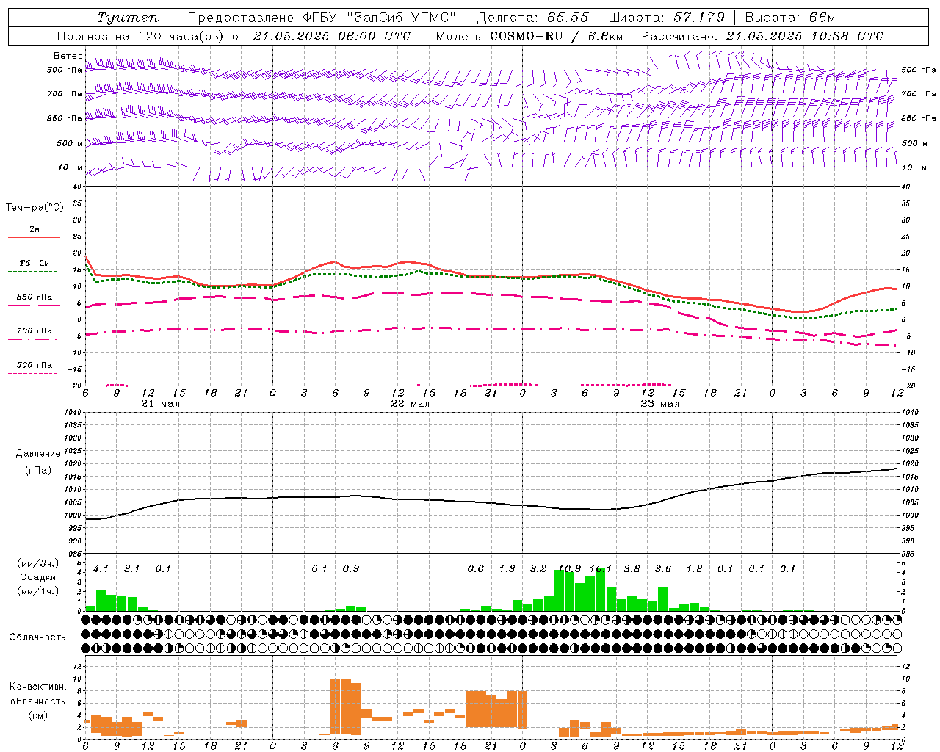Select the 'Td 2м' dew point legend entry
Screen dimensions: 940x752
pyautogui.click(x=35, y=263)
